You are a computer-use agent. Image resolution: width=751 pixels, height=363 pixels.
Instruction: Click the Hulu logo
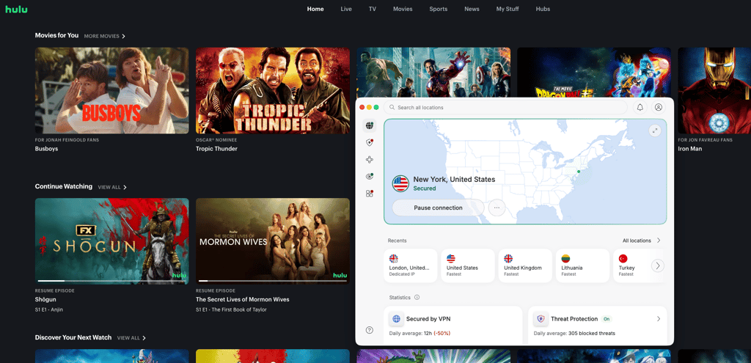pos(16,9)
